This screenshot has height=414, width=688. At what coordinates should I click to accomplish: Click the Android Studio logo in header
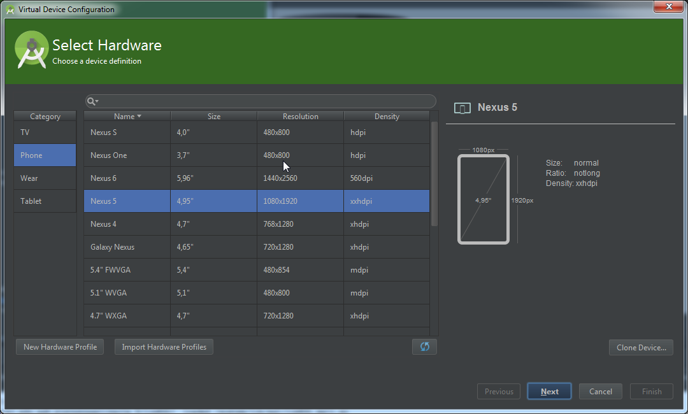pos(31,50)
